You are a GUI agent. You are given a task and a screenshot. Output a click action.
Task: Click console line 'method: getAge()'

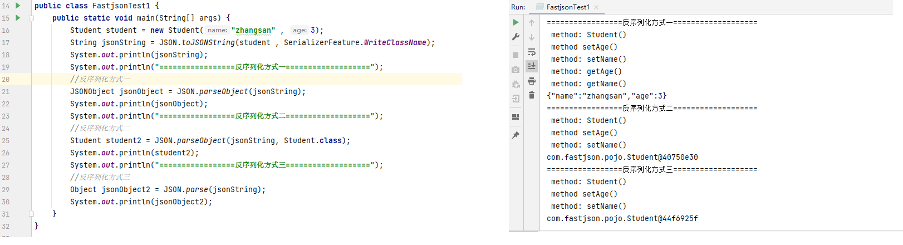[x=587, y=72]
